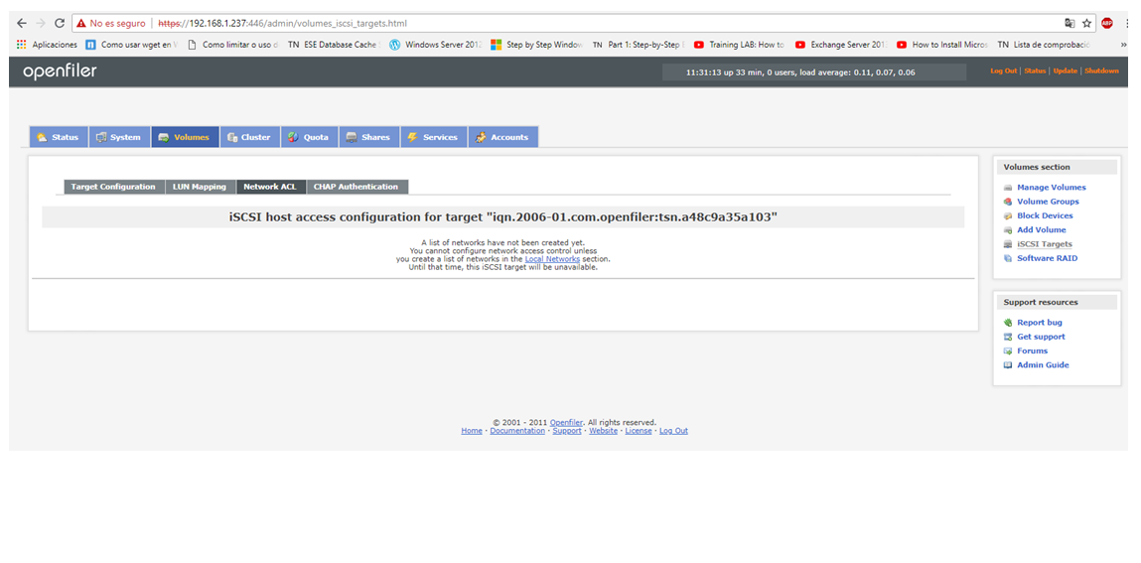Open Manage Volumes in Volumes section
Screen dimensions: 1141x563
[x=1052, y=187]
